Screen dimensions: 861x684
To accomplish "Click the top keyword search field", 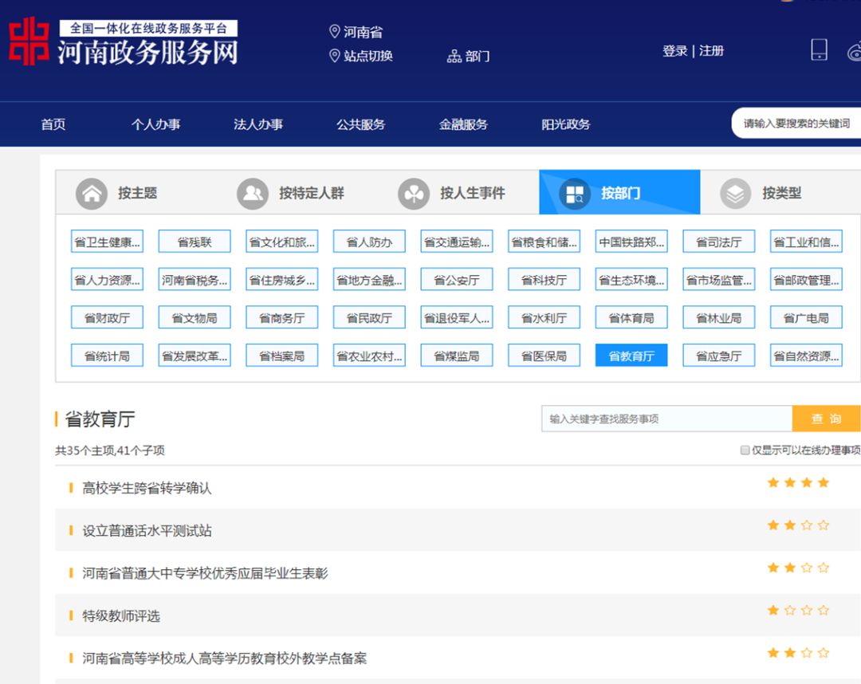I will pos(796,123).
